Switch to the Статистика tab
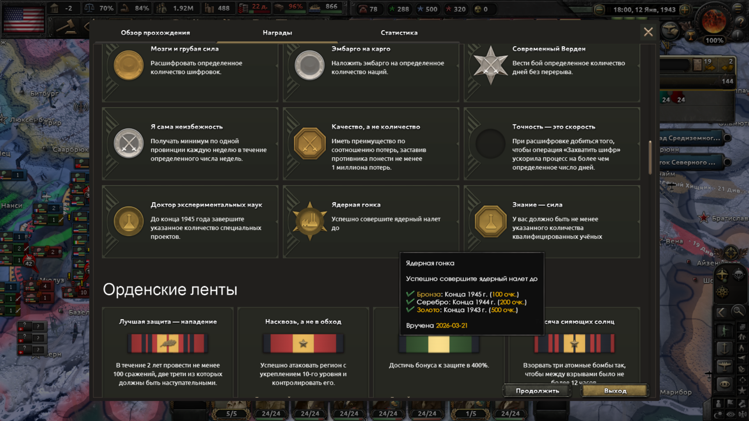Viewport: 749px width, 421px height. (399, 33)
